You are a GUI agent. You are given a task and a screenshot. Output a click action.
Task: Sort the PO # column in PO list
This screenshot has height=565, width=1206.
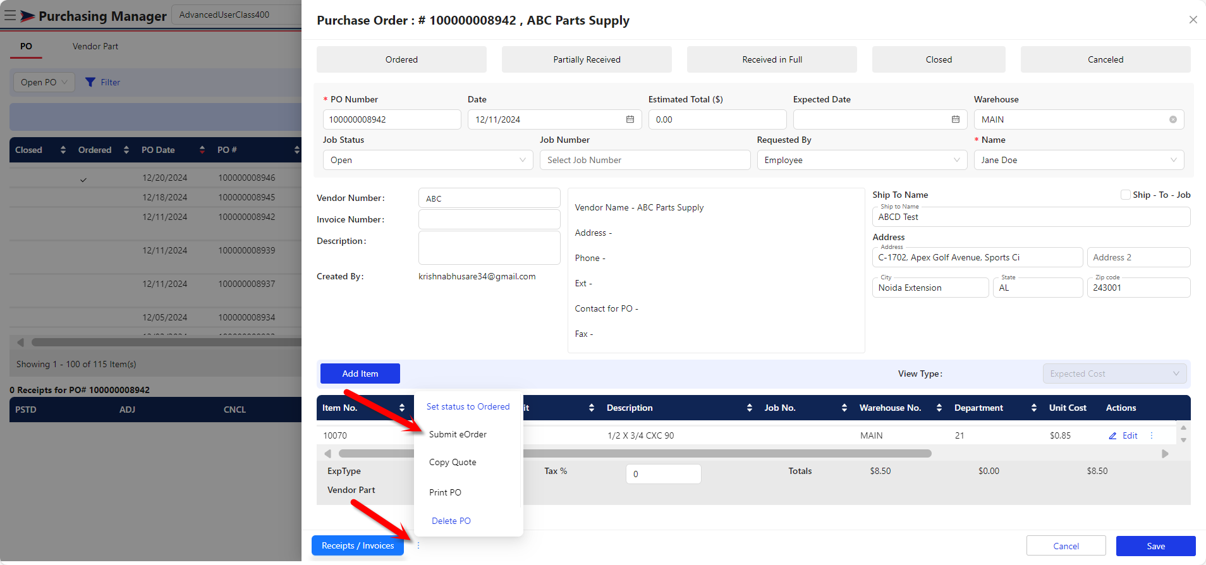click(x=296, y=150)
